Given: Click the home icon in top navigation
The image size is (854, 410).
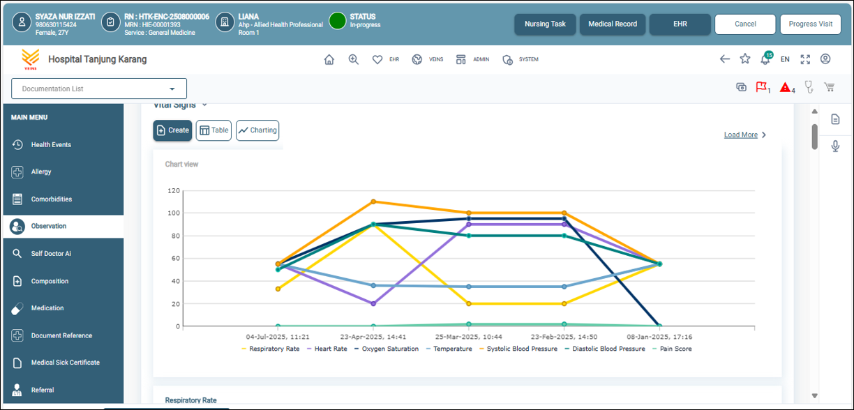Looking at the screenshot, I should pos(329,60).
